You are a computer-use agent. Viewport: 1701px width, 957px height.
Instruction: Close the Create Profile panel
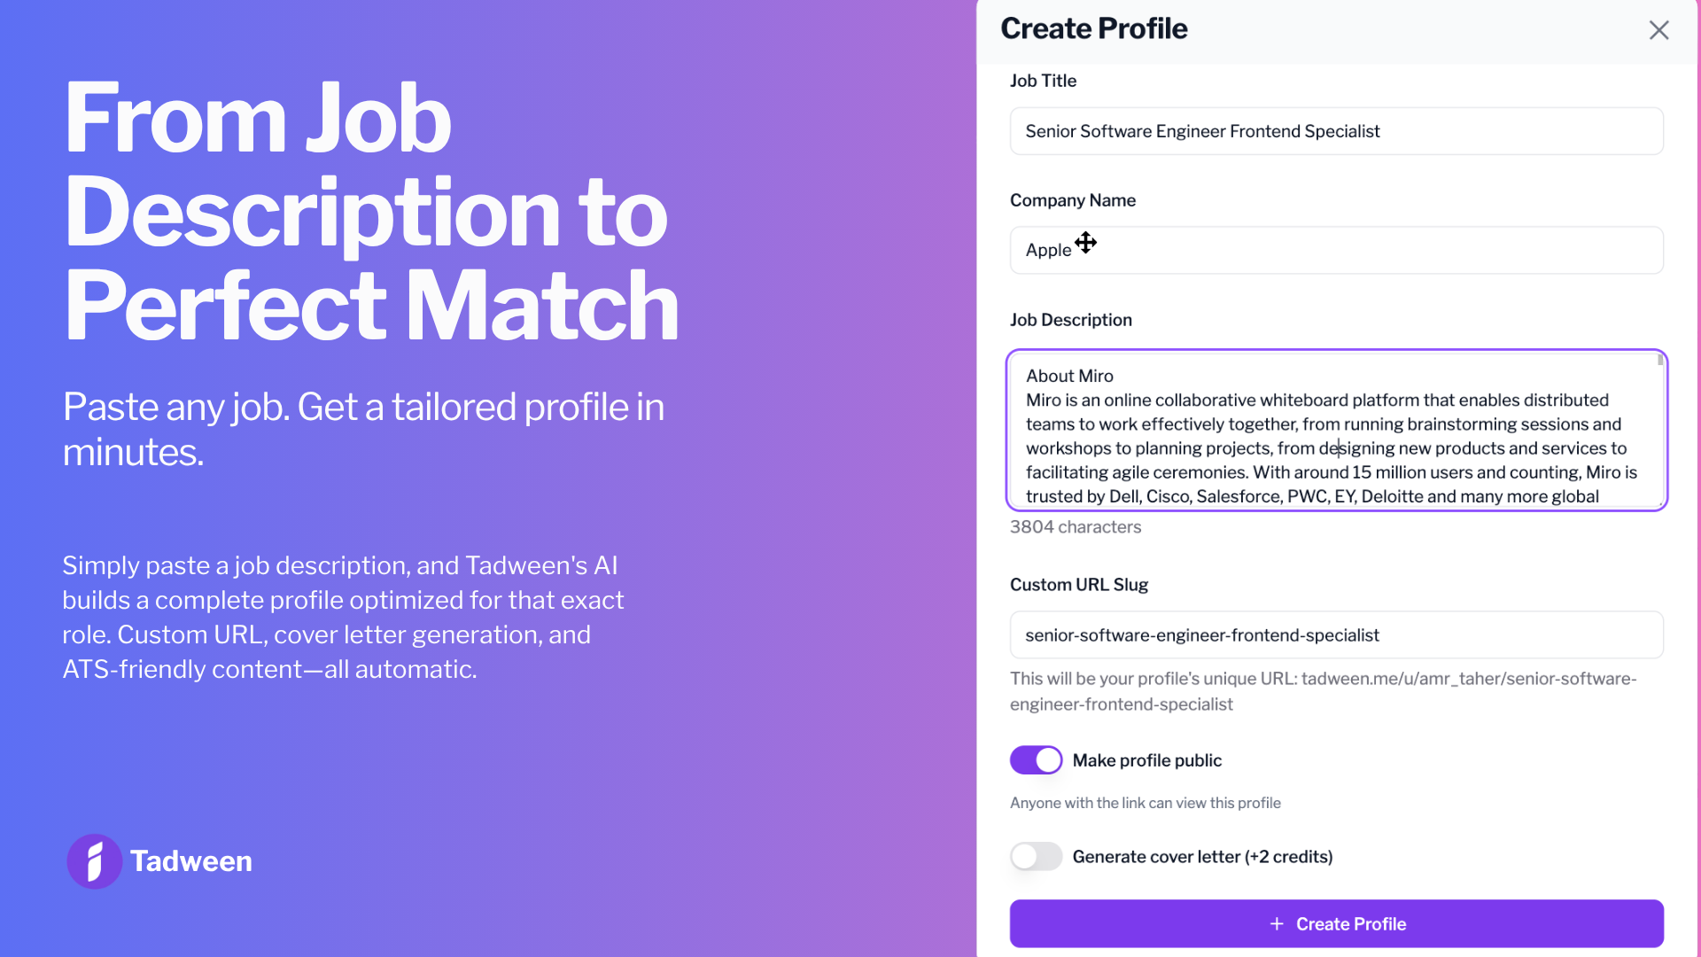(x=1658, y=30)
